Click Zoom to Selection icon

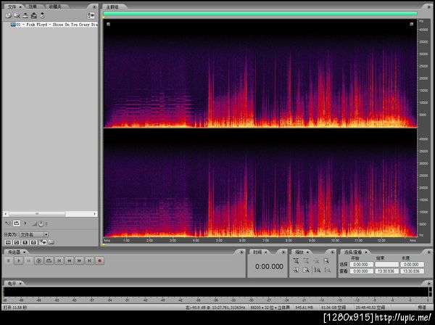(326, 261)
